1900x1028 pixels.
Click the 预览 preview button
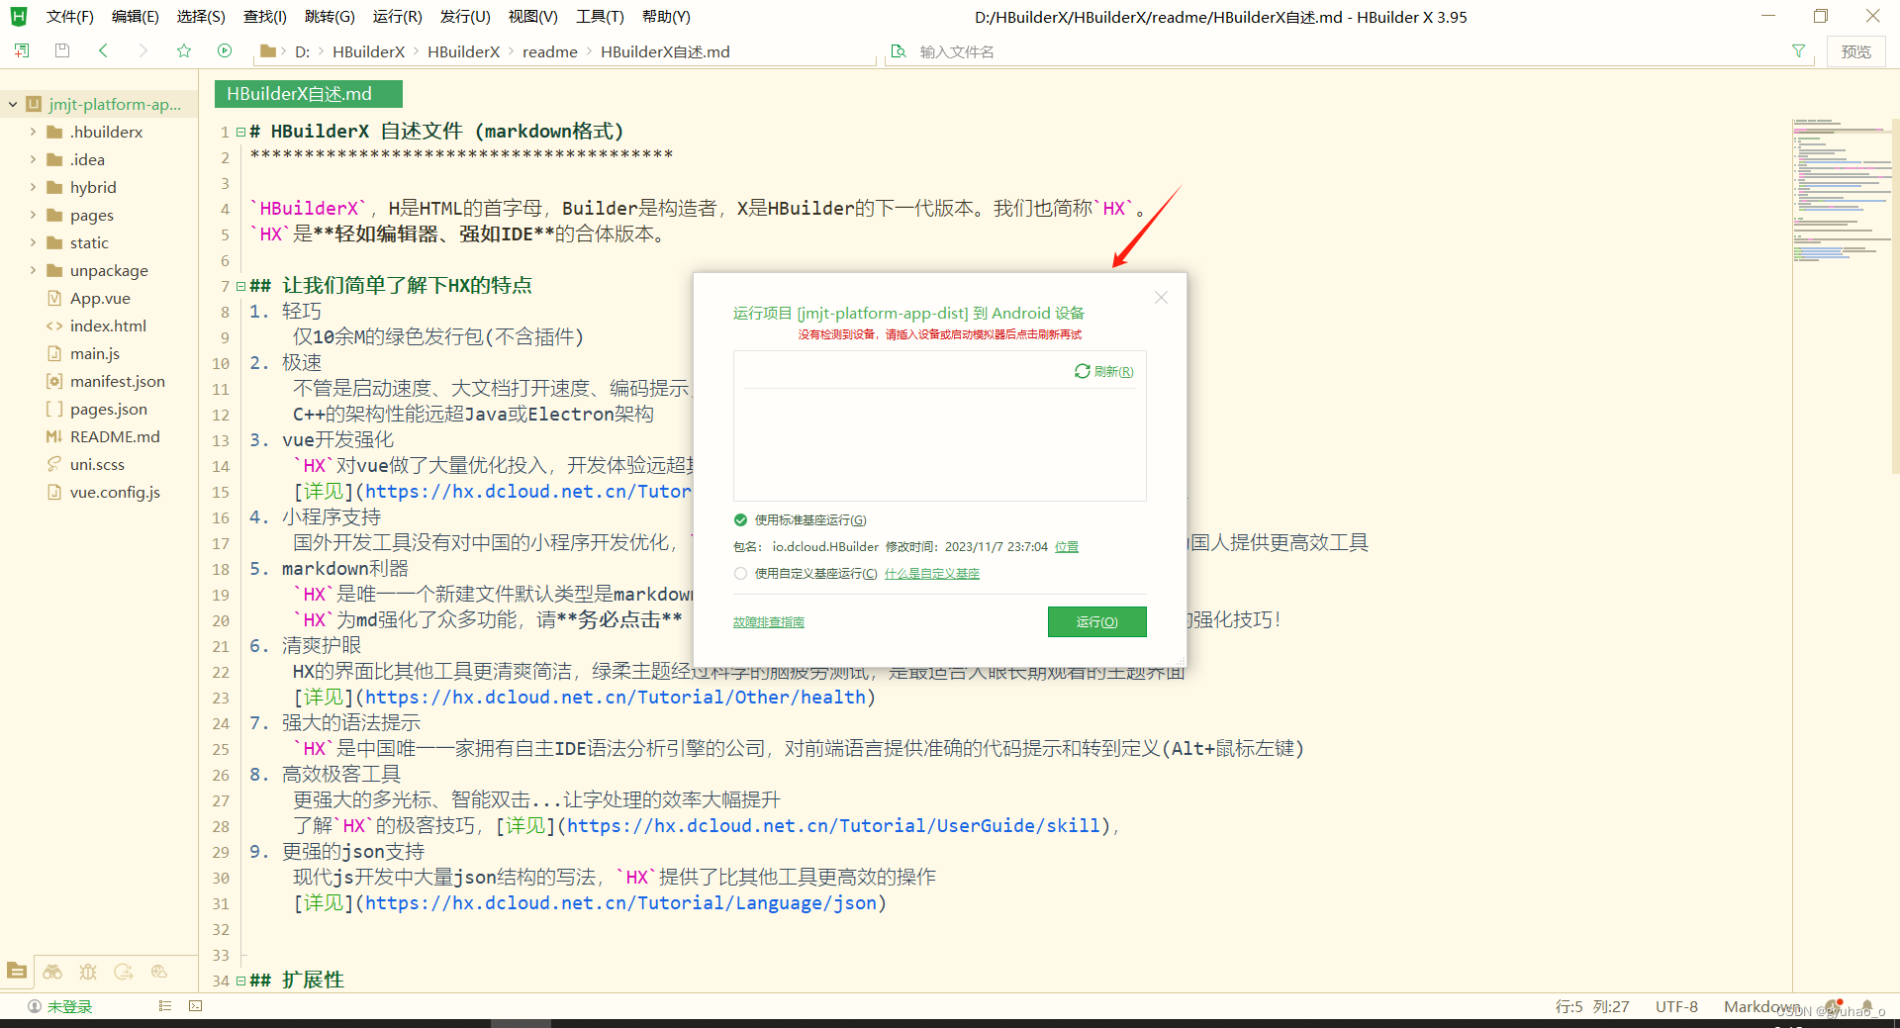(1855, 51)
